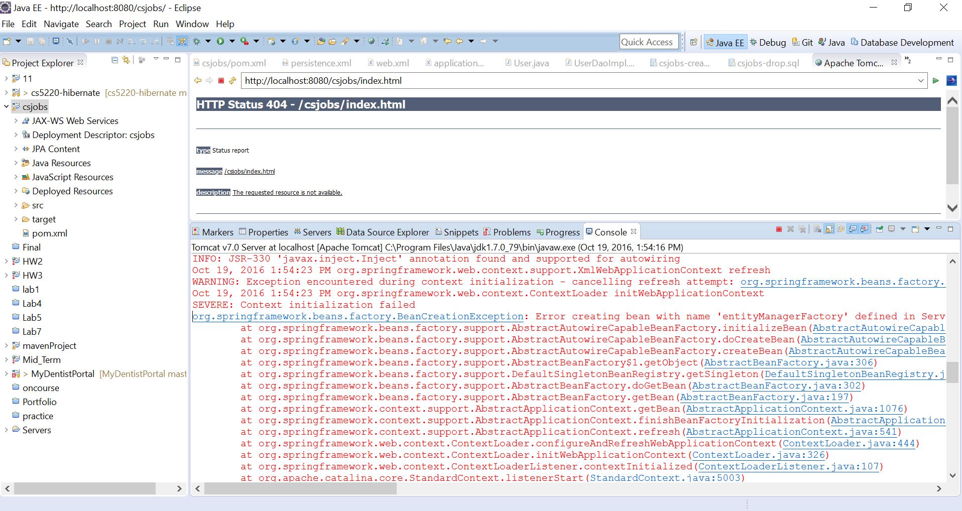The height and width of the screenshot is (511, 962).
Task: Expand the Java Resources folder
Action: pos(16,163)
